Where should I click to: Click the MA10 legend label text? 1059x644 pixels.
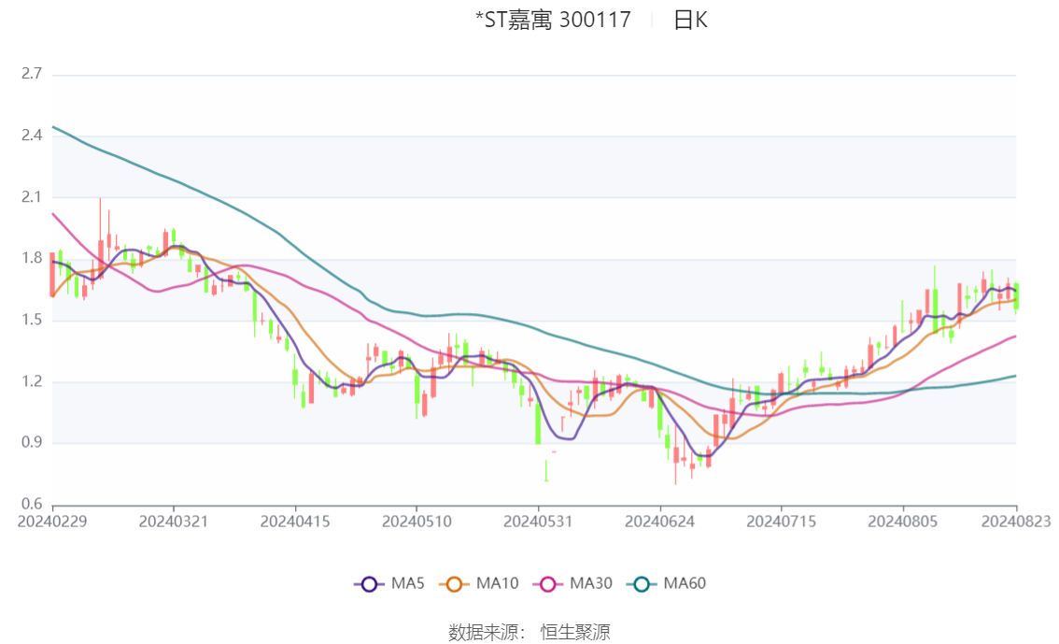coord(497,584)
